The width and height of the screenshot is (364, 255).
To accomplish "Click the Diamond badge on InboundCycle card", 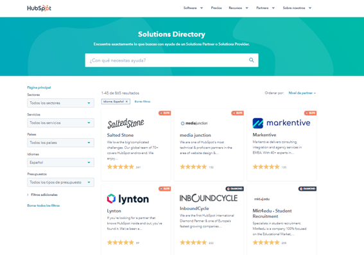I will point(234,189).
